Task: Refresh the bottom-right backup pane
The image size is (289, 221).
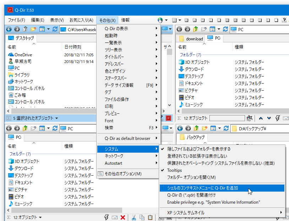Action: coord(226,128)
